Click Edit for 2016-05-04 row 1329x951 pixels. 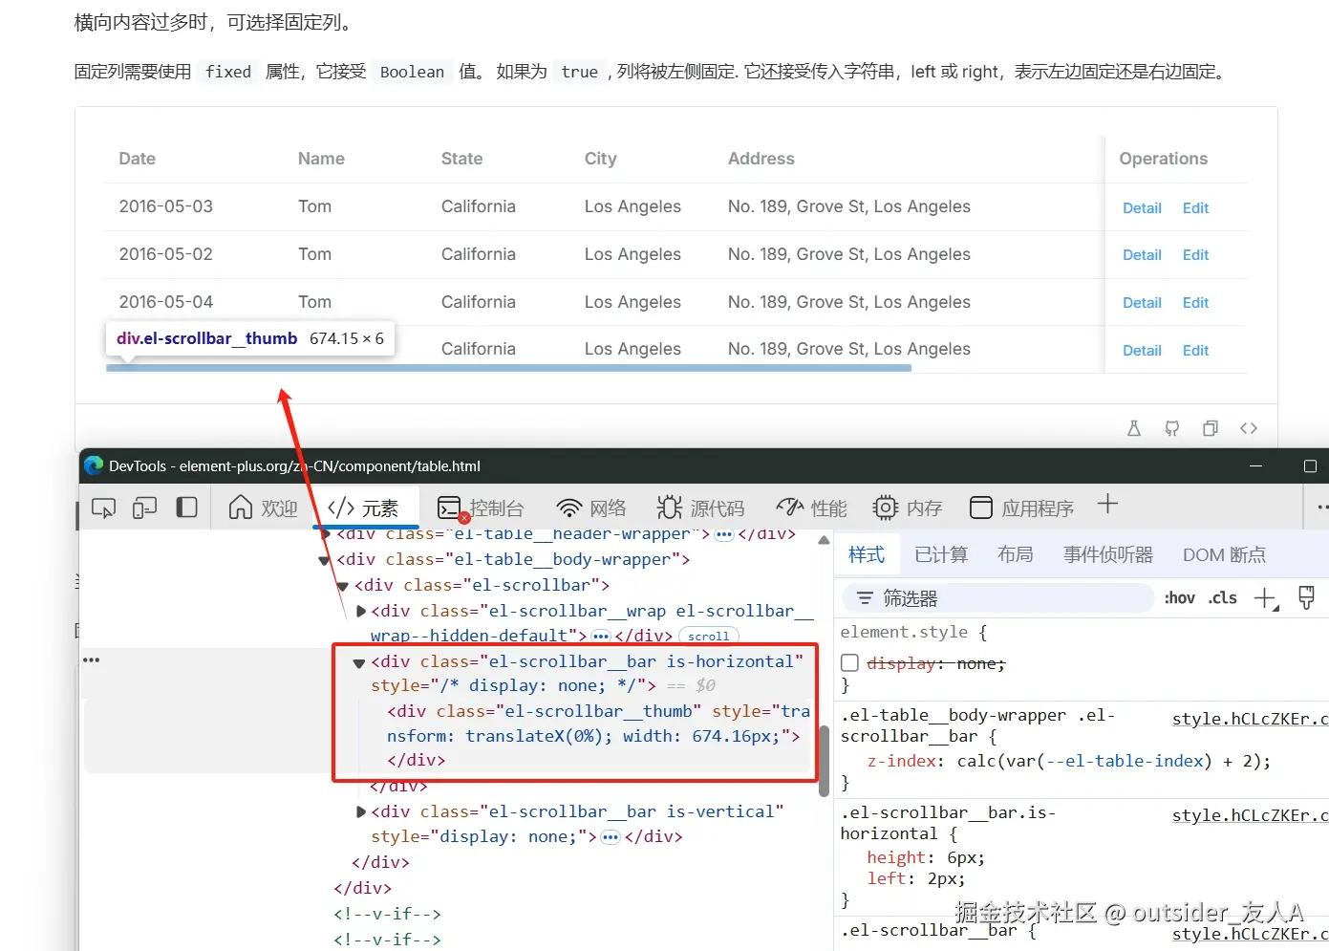tap(1195, 303)
